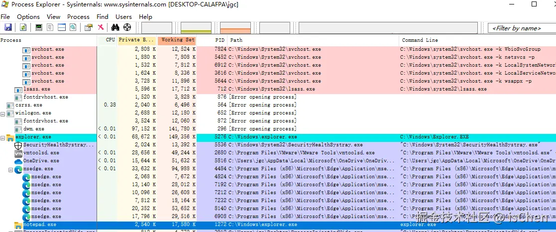Image resolution: width=556 pixels, height=232 pixels.
Task: Select the fontdrvhost.exe row with PID 876
Action: coord(278,97)
